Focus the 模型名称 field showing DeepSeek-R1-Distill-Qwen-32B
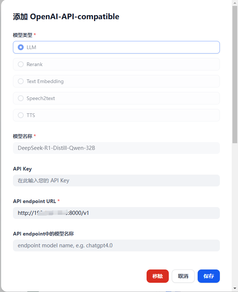The height and width of the screenshot is (292, 238). click(x=116, y=148)
